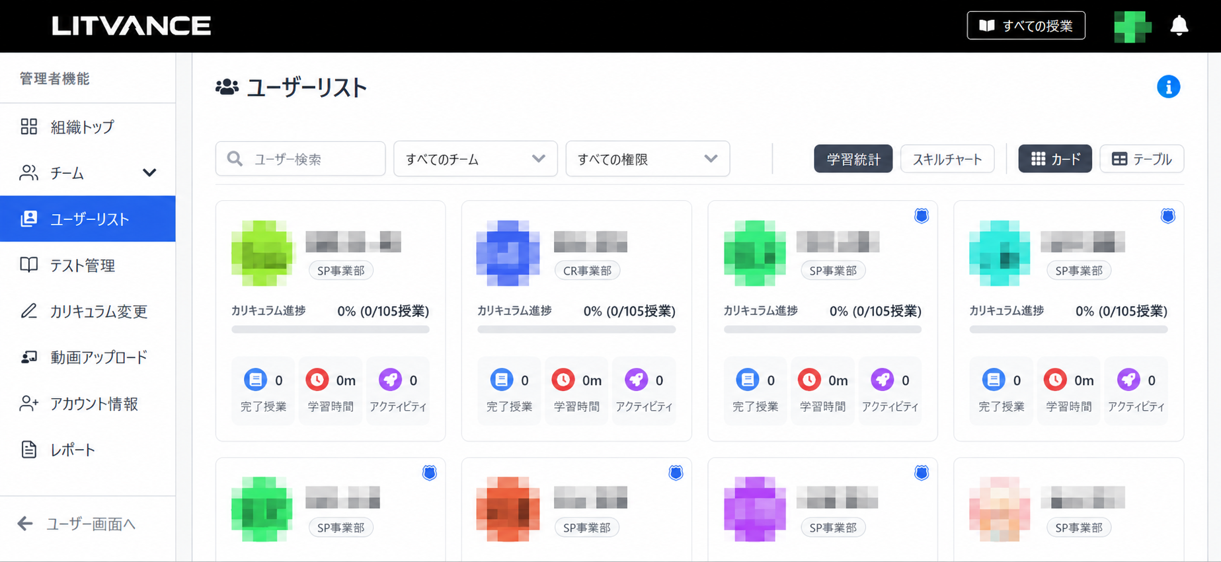This screenshot has height=562, width=1221.
Task: Select the テーブル layout
Action: pyautogui.click(x=1142, y=158)
